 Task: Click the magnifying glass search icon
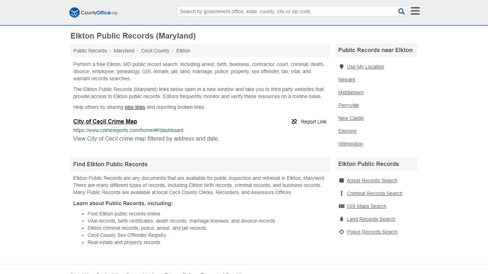pyautogui.click(x=402, y=11)
